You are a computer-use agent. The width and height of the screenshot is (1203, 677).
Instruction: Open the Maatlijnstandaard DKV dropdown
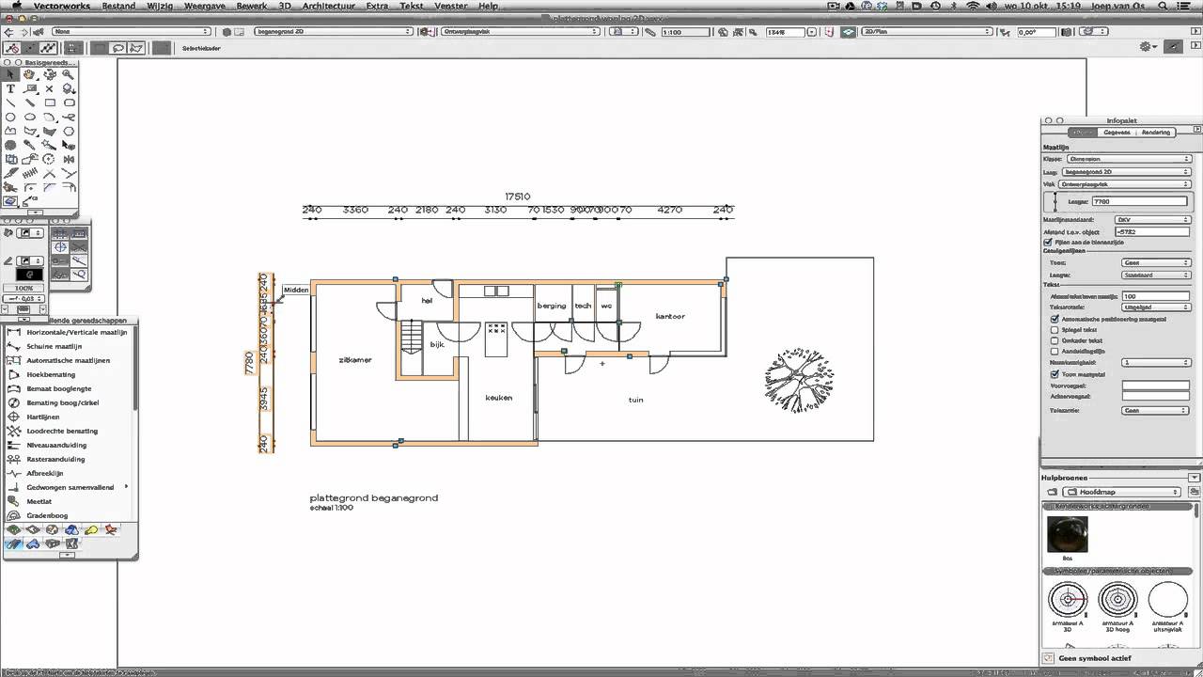click(1152, 220)
